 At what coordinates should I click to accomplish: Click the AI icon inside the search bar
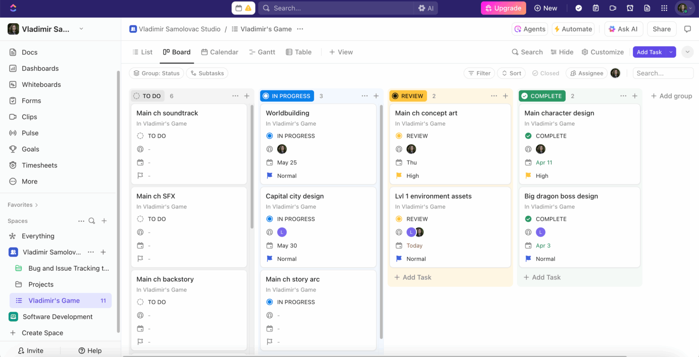(x=426, y=8)
